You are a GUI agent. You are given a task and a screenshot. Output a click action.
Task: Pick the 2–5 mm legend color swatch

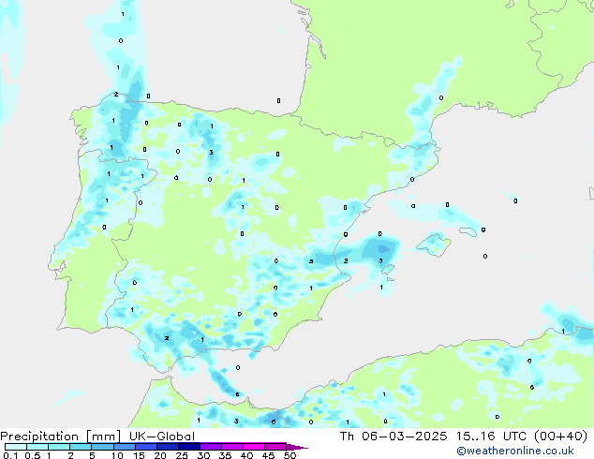81,447
